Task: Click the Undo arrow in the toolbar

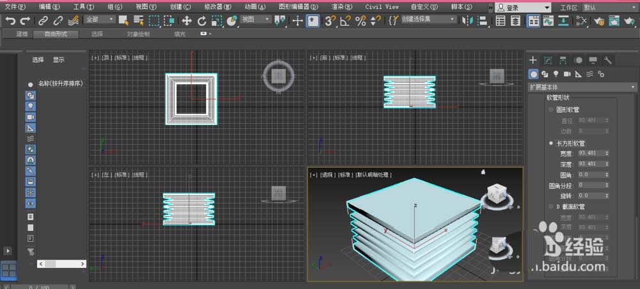Action: tap(10, 20)
